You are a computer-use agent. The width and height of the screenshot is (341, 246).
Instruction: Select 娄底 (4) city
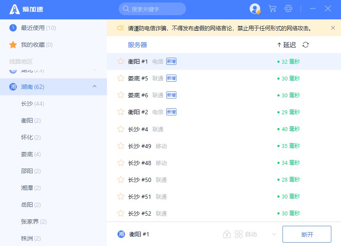(x=53, y=154)
